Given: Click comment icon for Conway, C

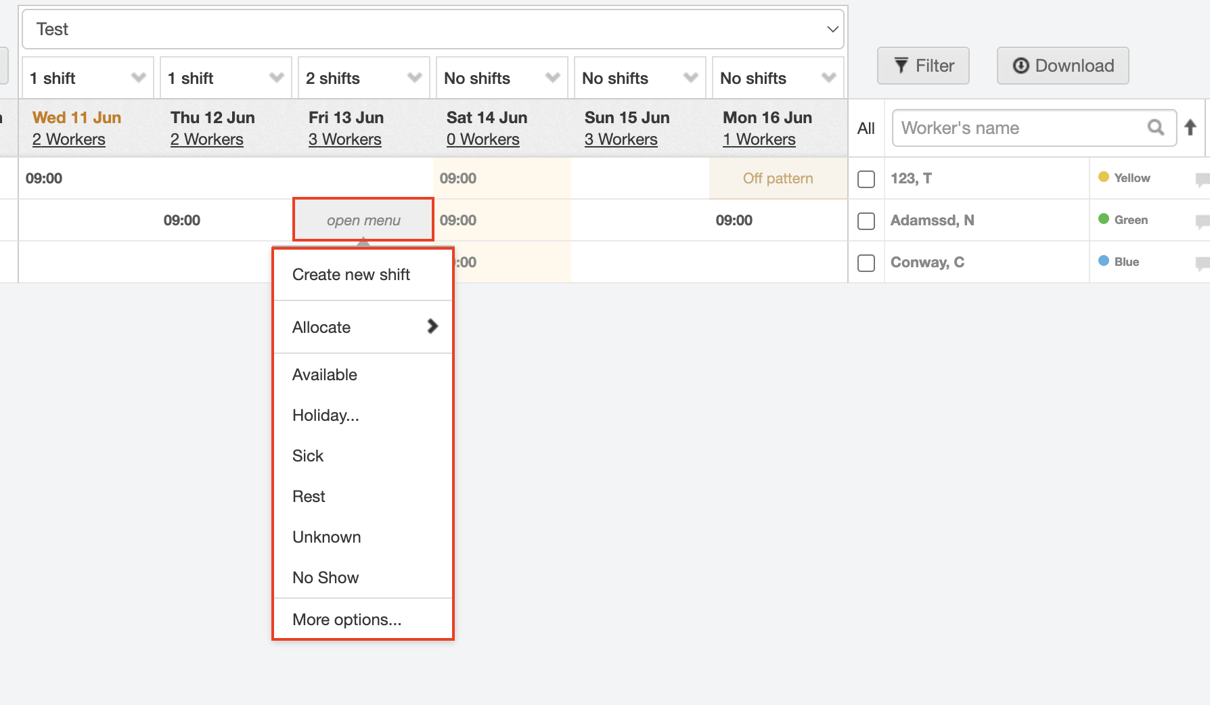Looking at the screenshot, I should (1202, 263).
